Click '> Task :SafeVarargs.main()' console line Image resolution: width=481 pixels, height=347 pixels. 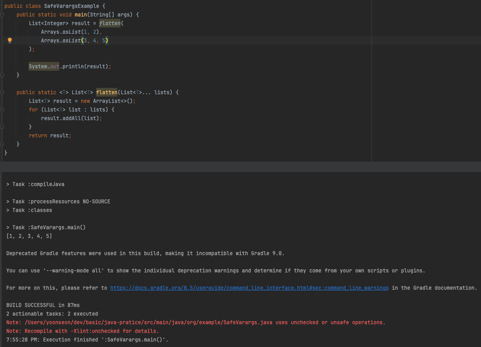(x=46, y=227)
